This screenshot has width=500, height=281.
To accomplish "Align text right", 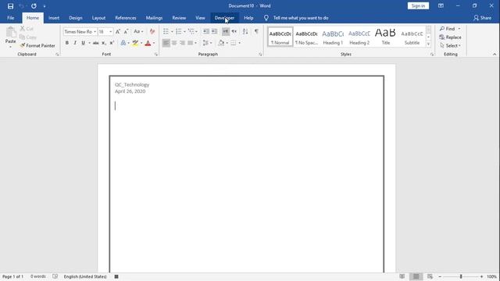I will (x=182, y=43).
